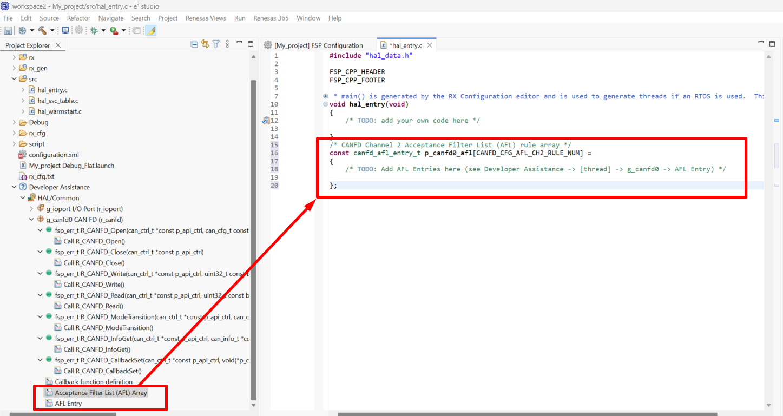Toggle Link with Editor in Project Explorer
This screenshot has width=783, height=416.
(x=205, y=44)
